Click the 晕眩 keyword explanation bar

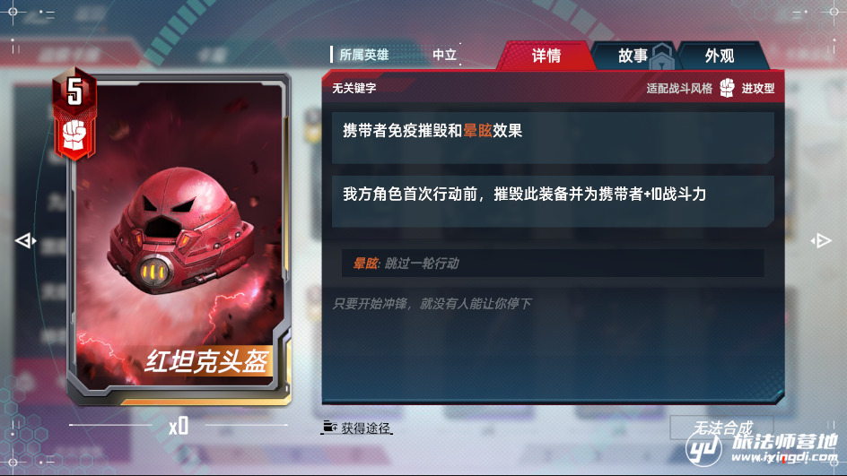pyautogui.click(x=553, y=264)
